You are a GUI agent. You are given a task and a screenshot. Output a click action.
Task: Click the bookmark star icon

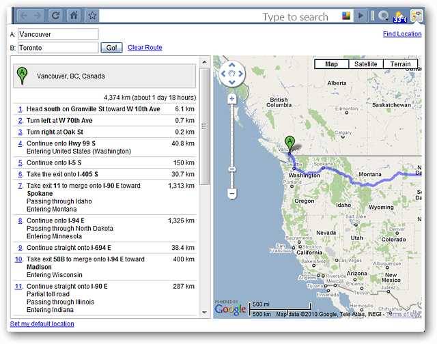92,16
